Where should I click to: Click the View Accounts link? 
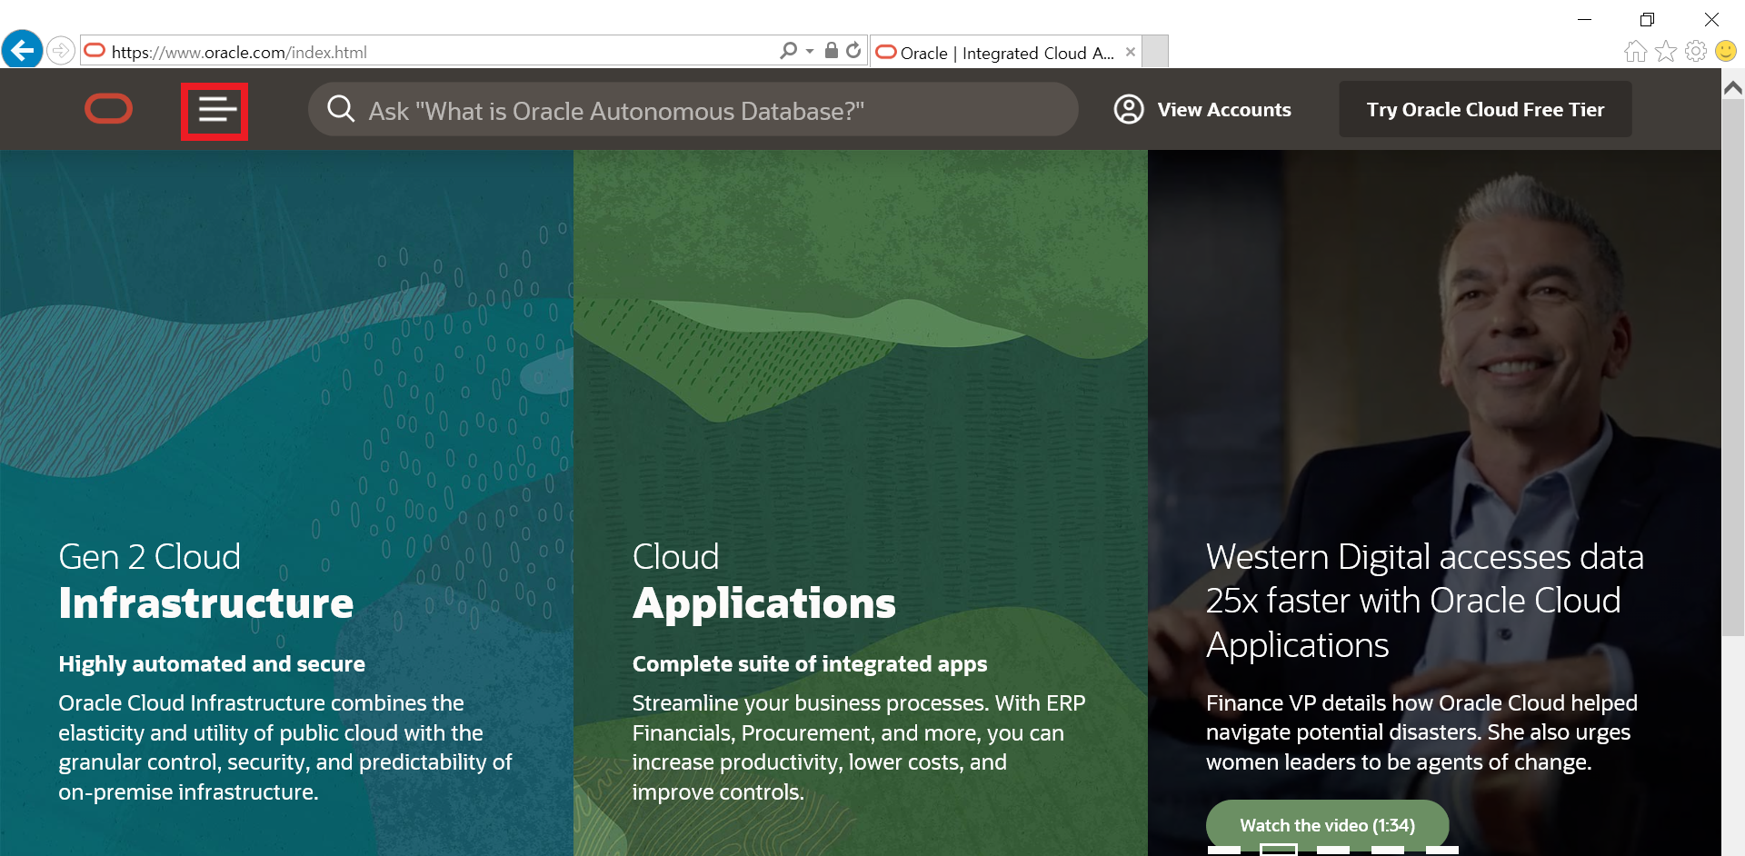(x=1224, y=110)
